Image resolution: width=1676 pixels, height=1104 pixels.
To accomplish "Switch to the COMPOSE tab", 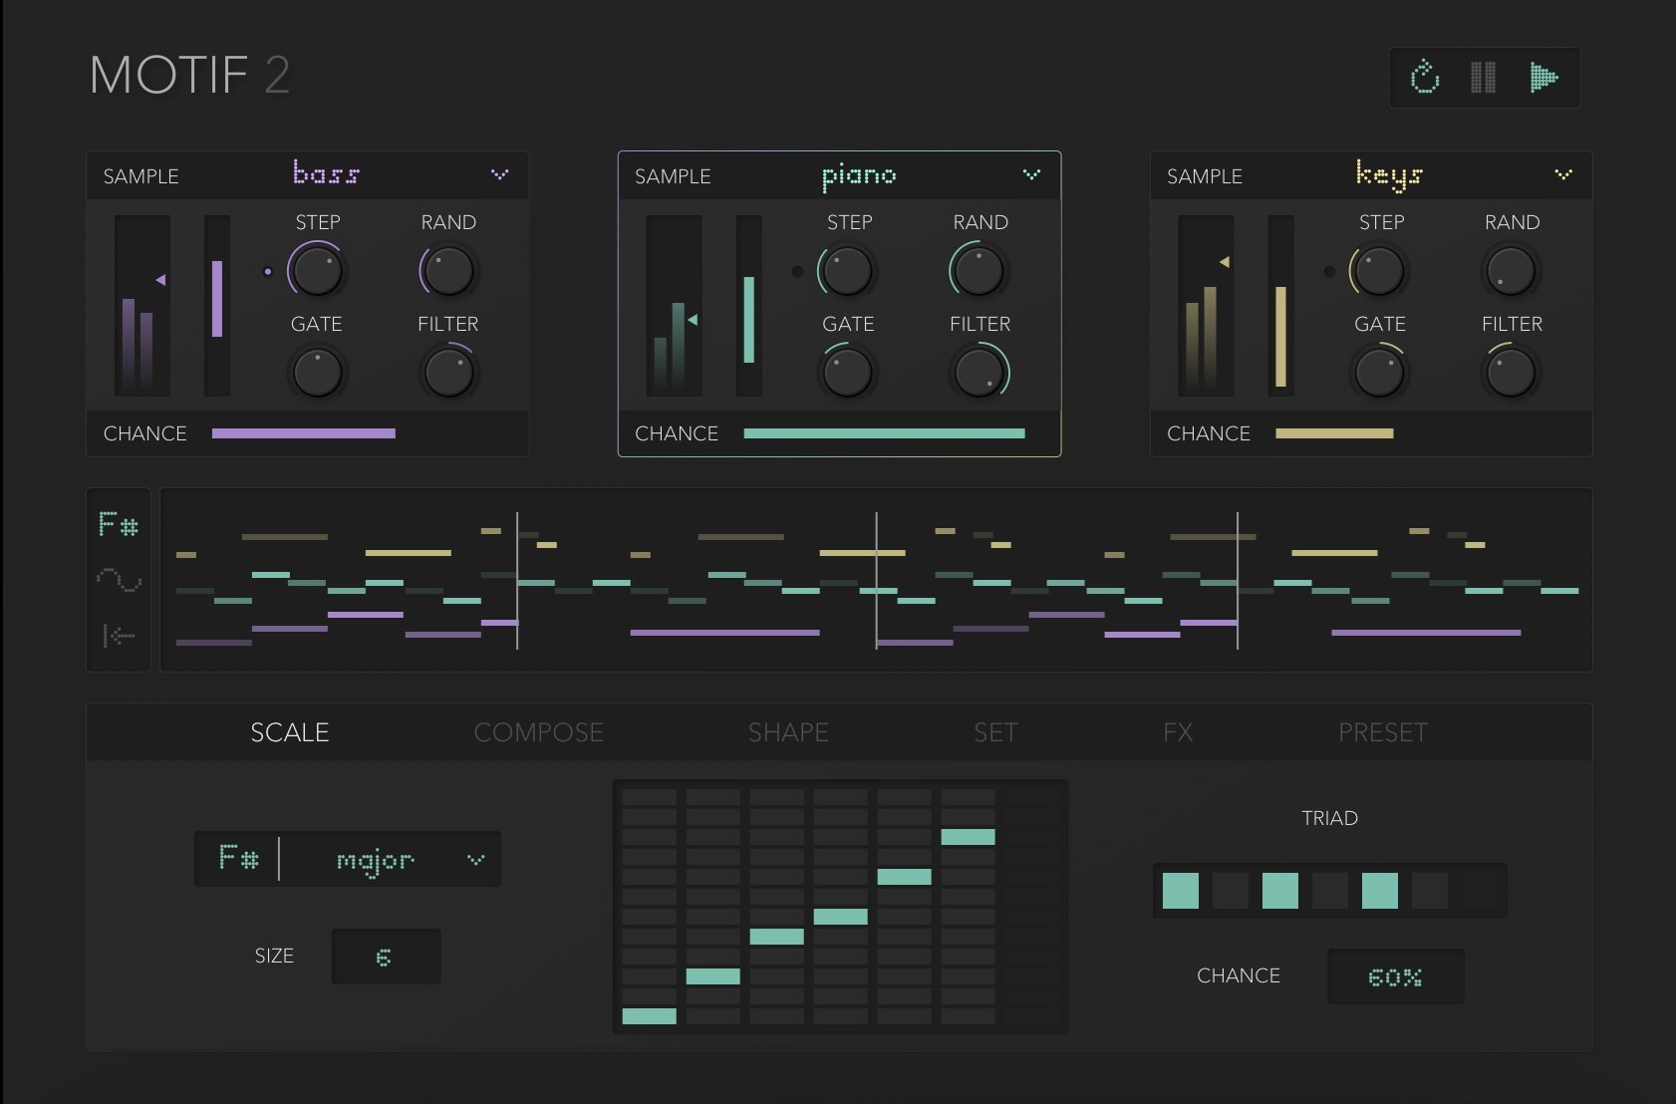I will coord(538,731).
